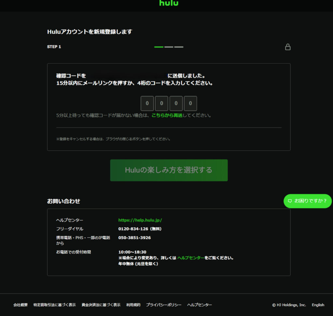Click the お問い合わせ heading

pos(64,201)
